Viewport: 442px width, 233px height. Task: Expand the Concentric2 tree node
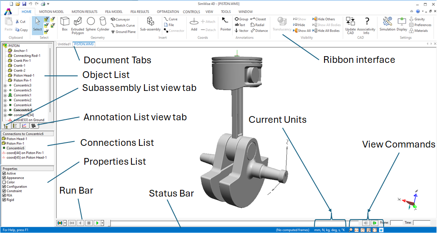point(5,101)
